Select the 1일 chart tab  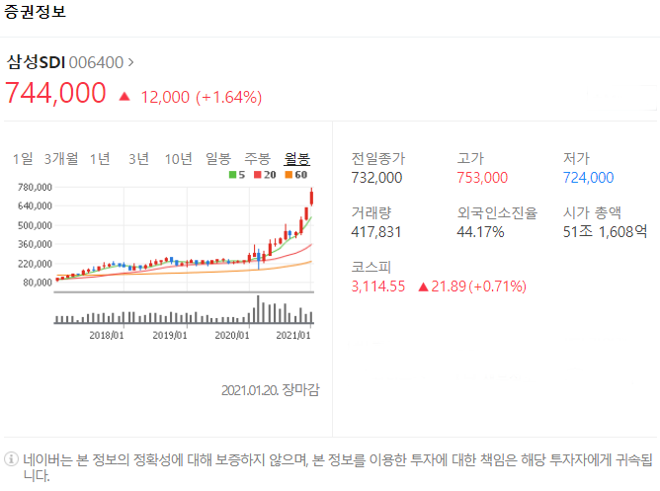click(x=23, y=159)
